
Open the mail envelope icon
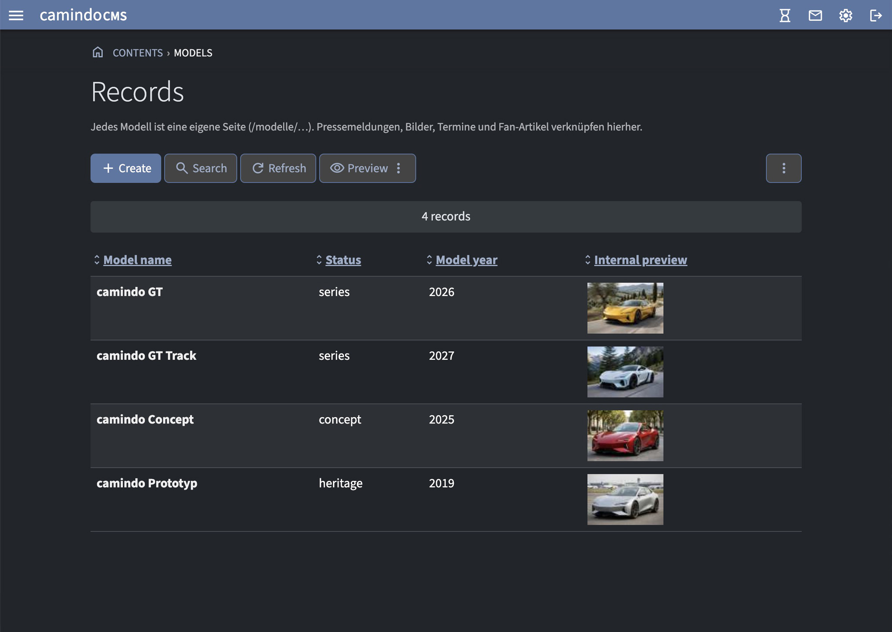(815, 15)
